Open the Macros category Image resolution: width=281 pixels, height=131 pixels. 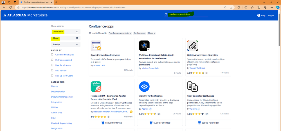point(55,86)
